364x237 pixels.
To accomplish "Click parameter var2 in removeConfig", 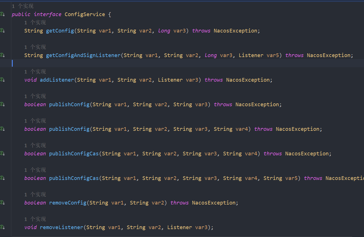I will tap(158, 203).
